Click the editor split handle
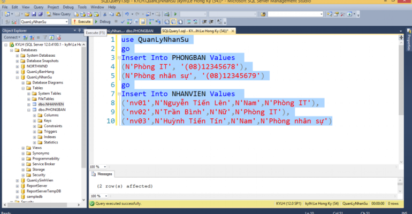412x214 pixels. coord(401,37)
